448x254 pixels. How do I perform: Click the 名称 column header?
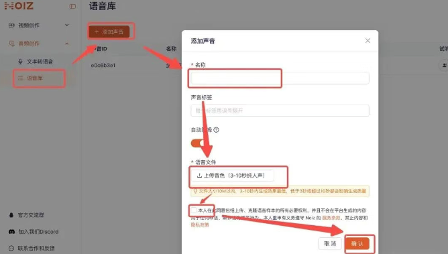point(171,49)
